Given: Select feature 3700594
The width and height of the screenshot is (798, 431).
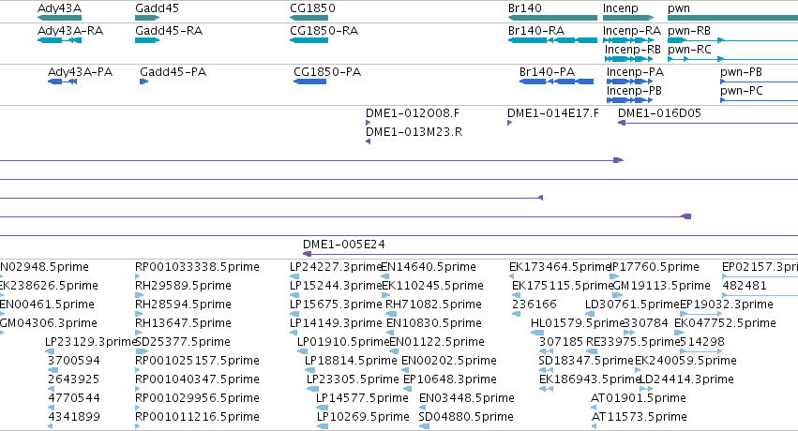Looking at the screenshot, I should click(74, 361).
